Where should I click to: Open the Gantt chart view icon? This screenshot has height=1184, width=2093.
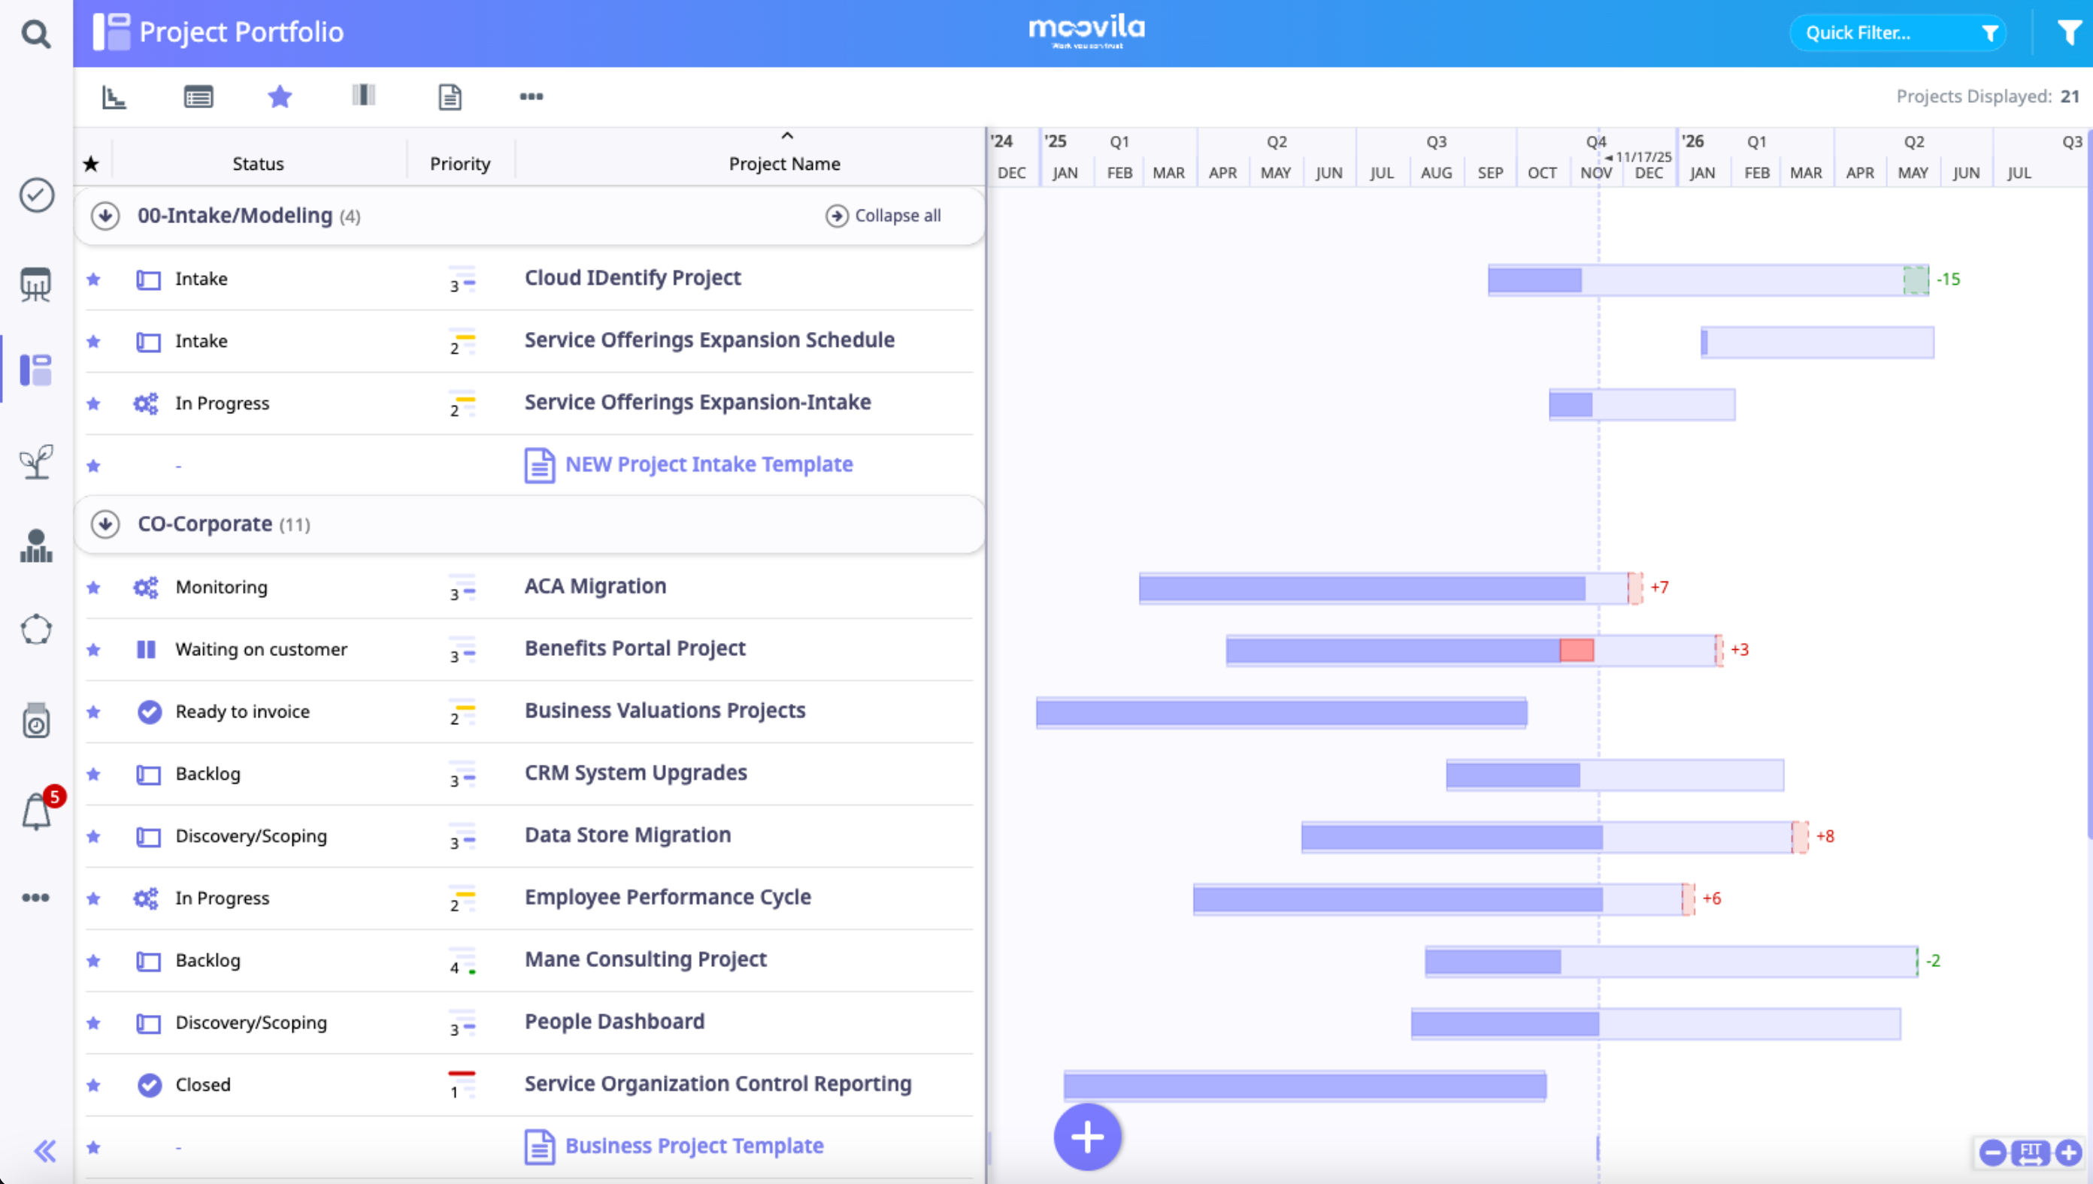[x=114, y=97]
